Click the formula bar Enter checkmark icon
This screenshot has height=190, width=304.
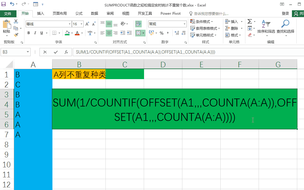pos(56,52)
